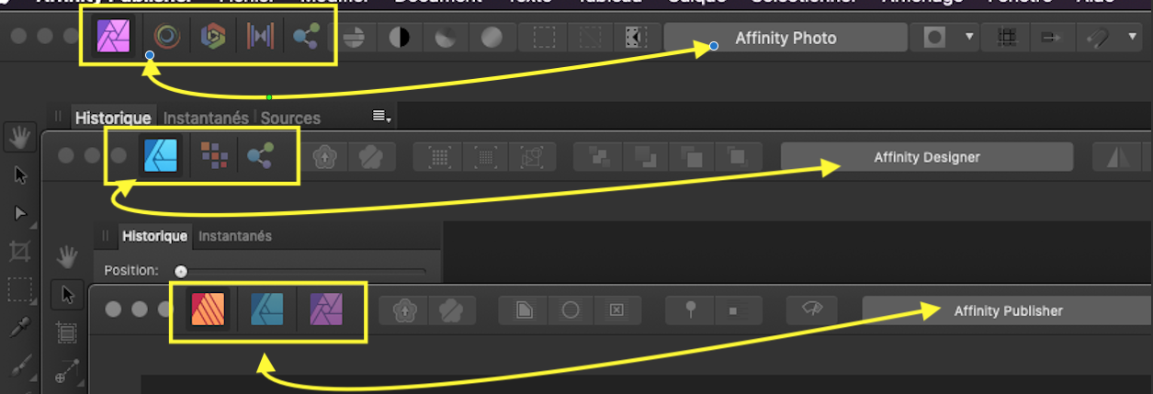This screenshot has height=394, width=1153.
Task: Select the orange Publisher persona icon
Action: [x=207, y=310]
